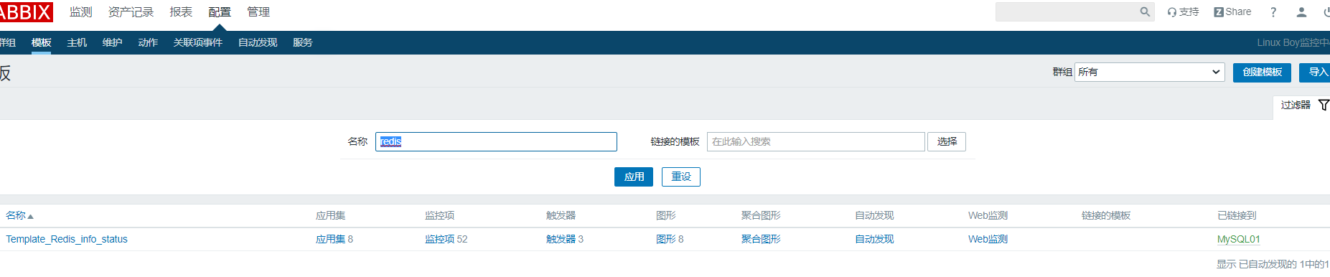The width and height of the screenshot is (1330, 277).
Task: Focus the 链接的模板 search field
Action: coord(816,141)
